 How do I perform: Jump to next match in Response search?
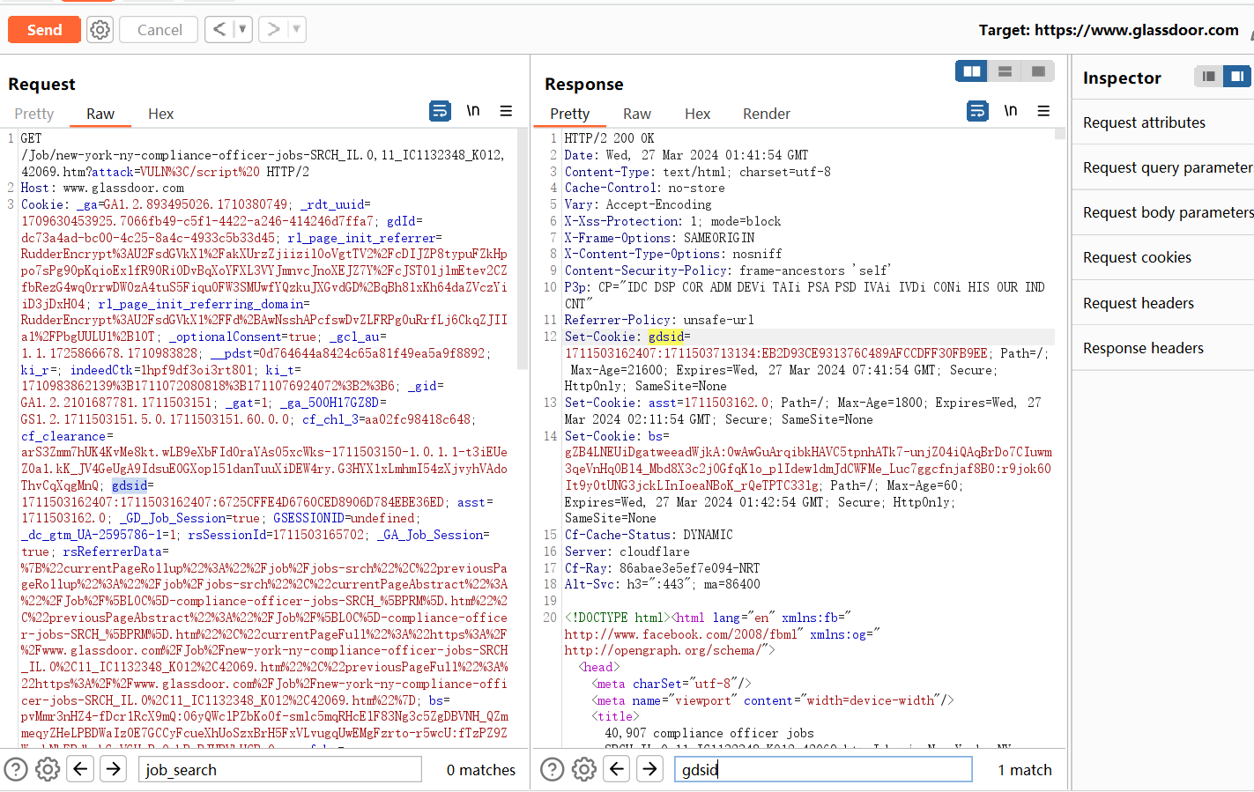pyautogui.click(x=649, y=769)
